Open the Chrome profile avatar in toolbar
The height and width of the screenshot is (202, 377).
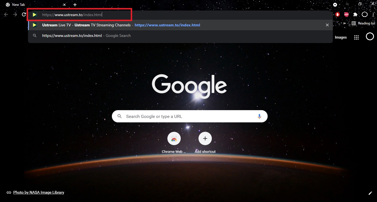365,14
